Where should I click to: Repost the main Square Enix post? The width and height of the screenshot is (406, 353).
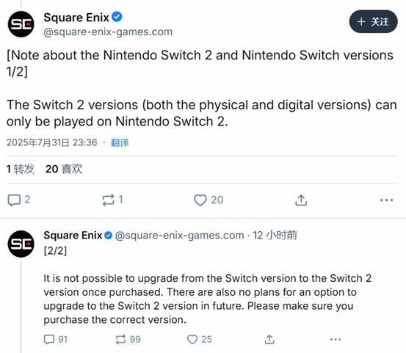(x=108, y=200)
